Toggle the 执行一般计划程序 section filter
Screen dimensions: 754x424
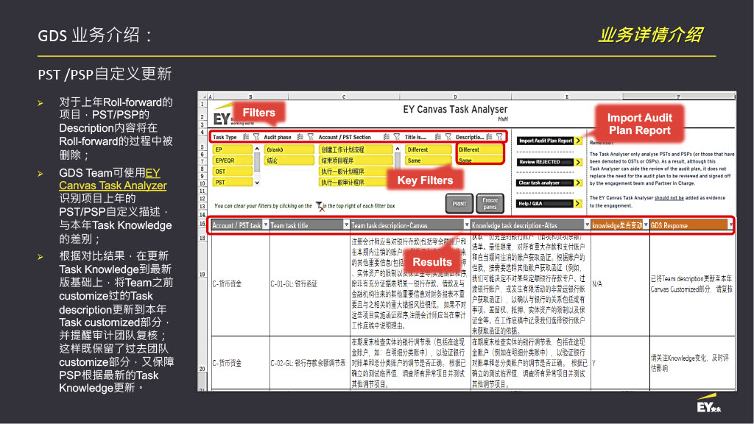click(x=356, y=172)
